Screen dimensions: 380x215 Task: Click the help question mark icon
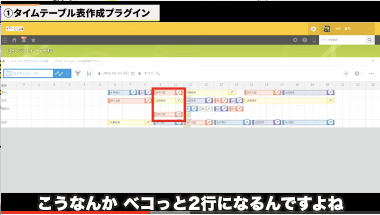[305, 40]
